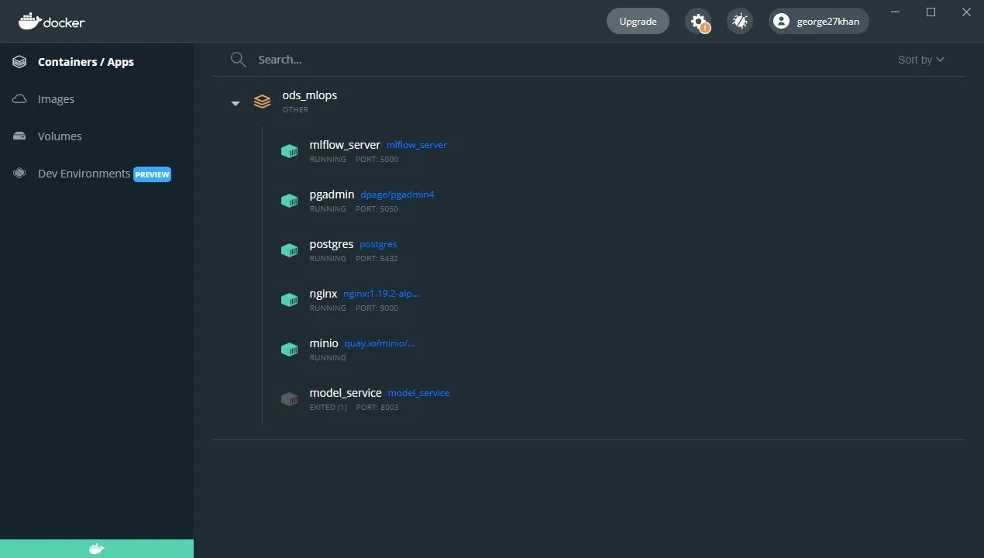Select the minio container name
Image resolution: width=984 pixels, height=558 pixels.
(x=324, y=343)
